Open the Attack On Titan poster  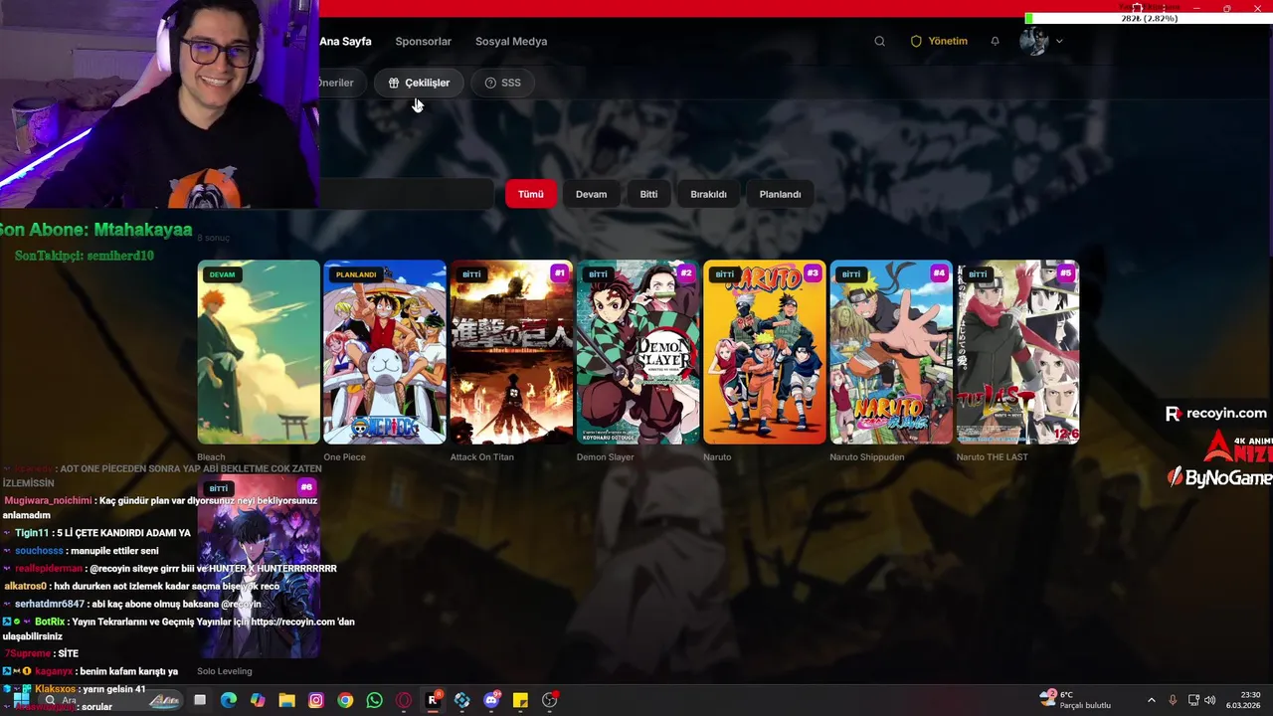click(x=511, y=352)
